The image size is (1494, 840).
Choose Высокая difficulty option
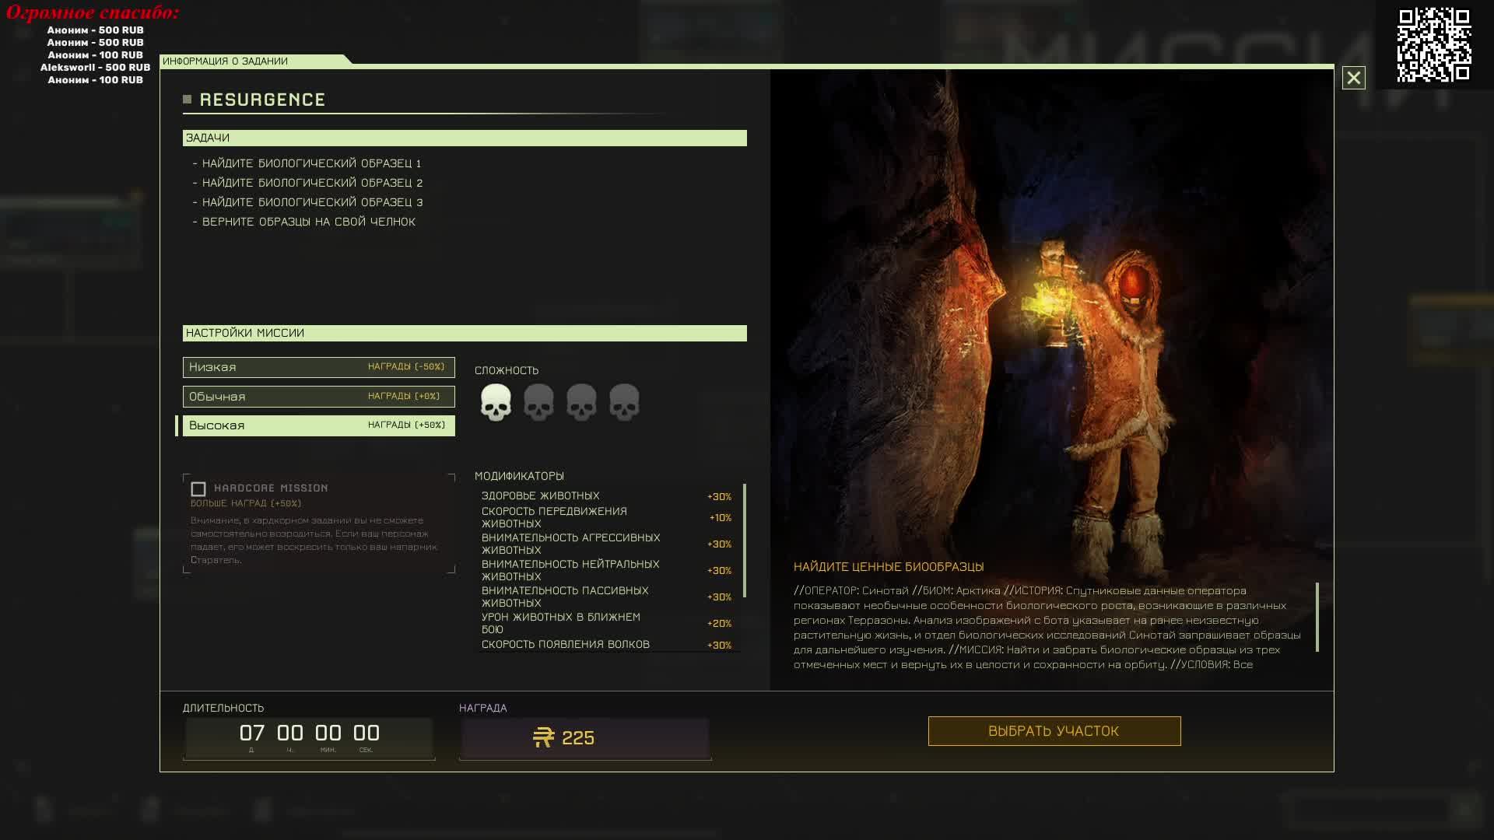tap(319, 425)
